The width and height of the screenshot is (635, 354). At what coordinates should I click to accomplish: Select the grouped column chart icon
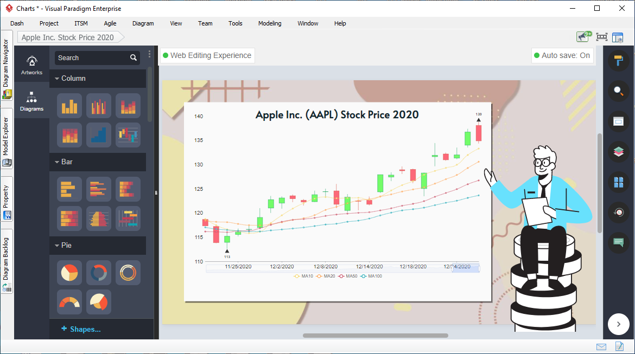98,106
